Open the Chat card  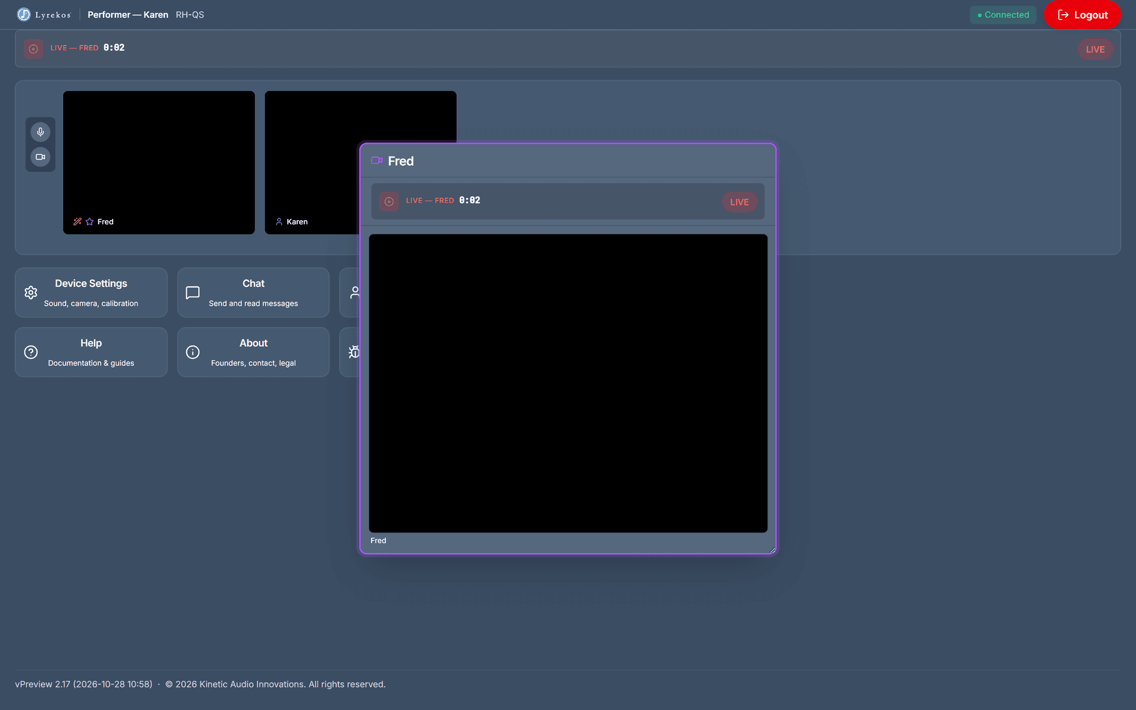253,292
